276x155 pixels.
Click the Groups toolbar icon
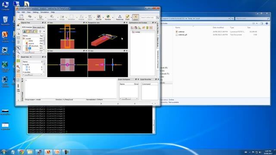(62, 17)
